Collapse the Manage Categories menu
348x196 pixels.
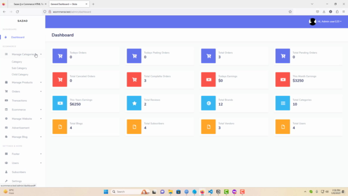coord(23,54)
